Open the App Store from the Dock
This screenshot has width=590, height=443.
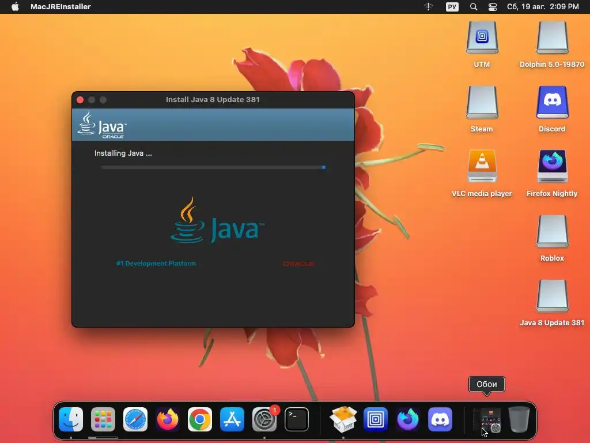pyautogui.click(x=232, y=419)
